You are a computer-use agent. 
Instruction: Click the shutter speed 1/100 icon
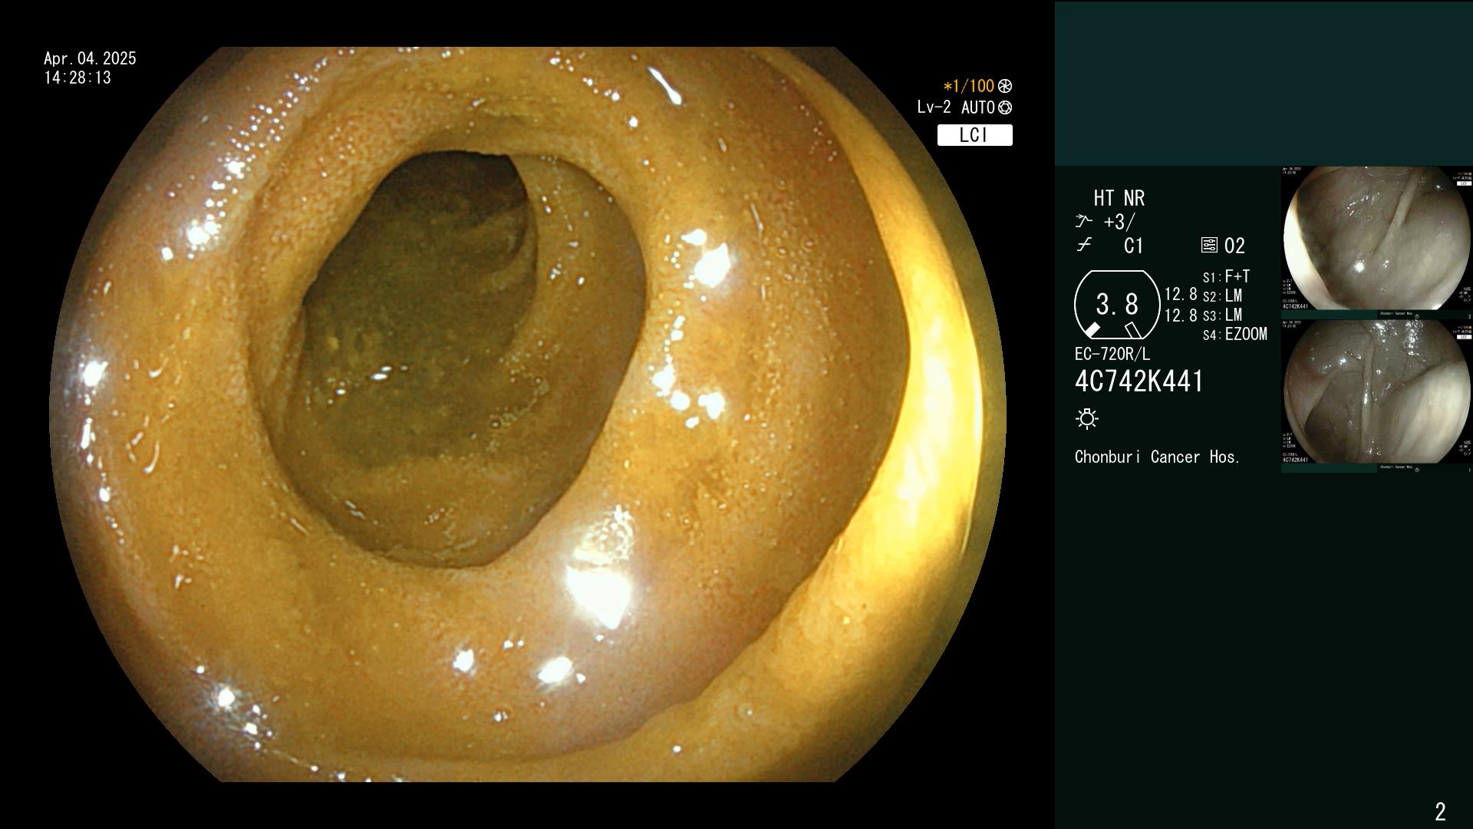click(x=1005, y=86)
